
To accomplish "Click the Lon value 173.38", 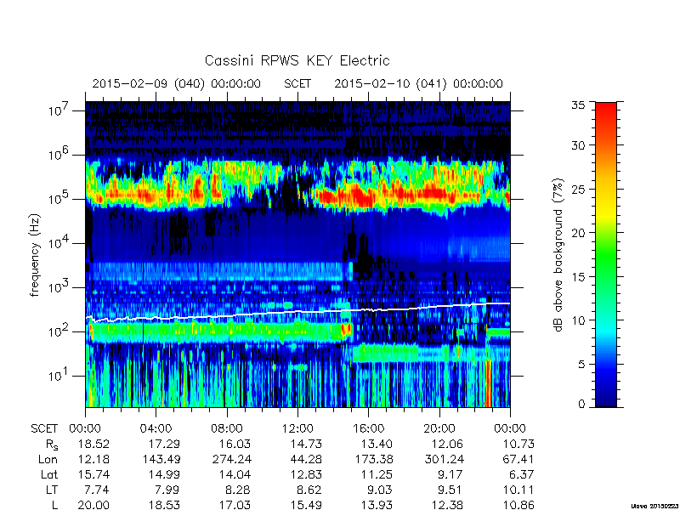I will [374, 459].
